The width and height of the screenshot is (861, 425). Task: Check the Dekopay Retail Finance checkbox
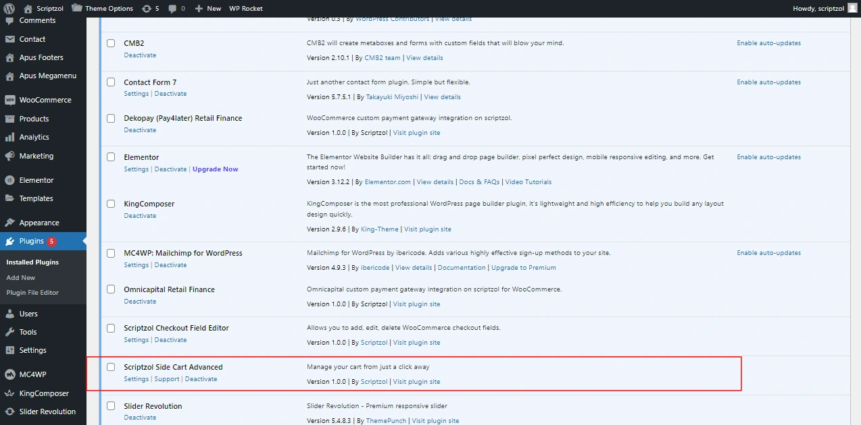coord(111,118)
